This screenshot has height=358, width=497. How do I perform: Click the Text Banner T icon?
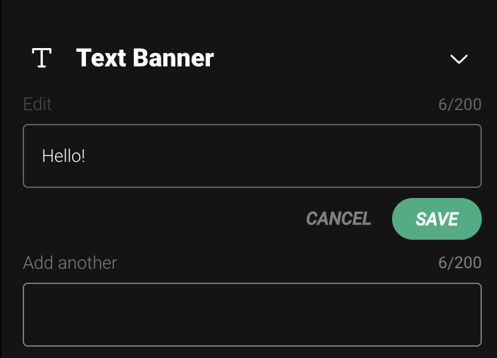42,58
